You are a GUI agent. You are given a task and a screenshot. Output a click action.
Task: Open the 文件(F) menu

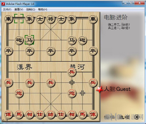coord(7,9)
